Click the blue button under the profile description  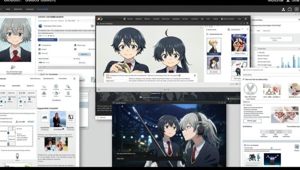(47, 39)
